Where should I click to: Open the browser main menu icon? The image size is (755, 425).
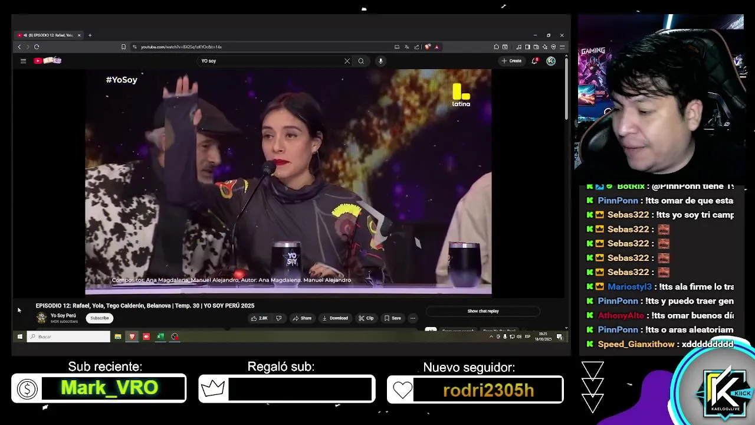click(562, 47)
